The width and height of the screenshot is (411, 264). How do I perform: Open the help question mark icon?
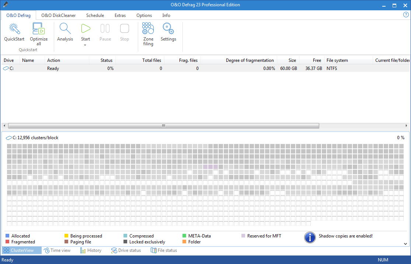click(x=406, y=15)
